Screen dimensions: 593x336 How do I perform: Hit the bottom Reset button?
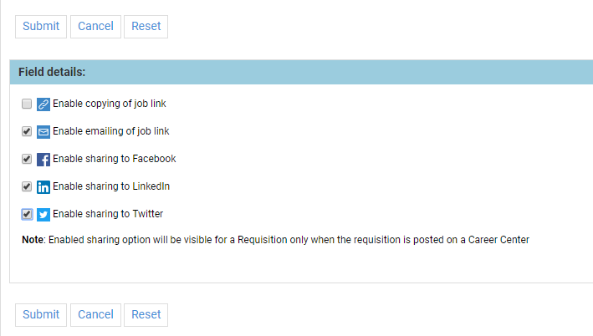coord(146,314)
